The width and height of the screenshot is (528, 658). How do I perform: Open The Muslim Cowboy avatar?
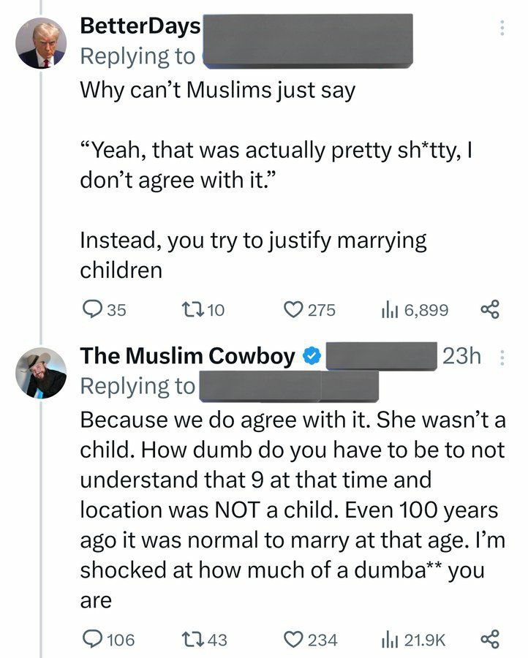click(x=42, y=372)
